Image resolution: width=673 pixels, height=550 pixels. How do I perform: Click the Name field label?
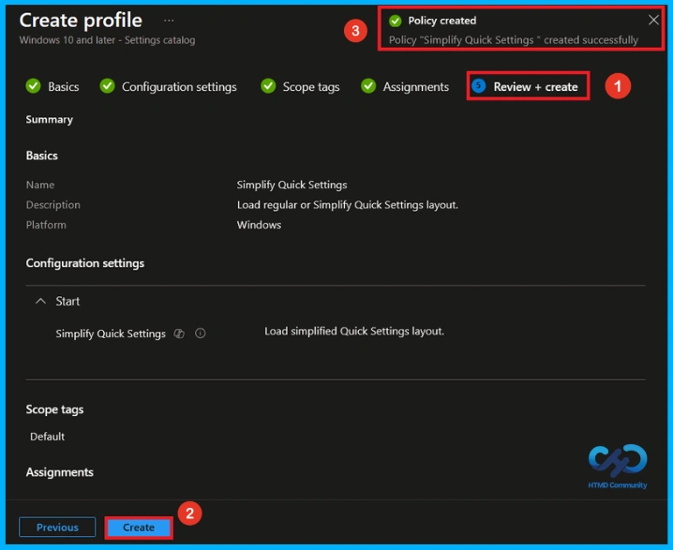pos(40,185)
